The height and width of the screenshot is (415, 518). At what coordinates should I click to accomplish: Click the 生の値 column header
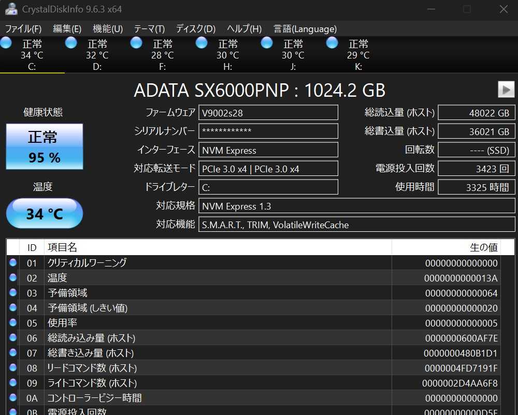(453, 247)
